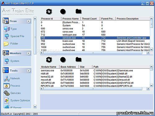Sort by Parent Pro.. column header

point(108,19)
